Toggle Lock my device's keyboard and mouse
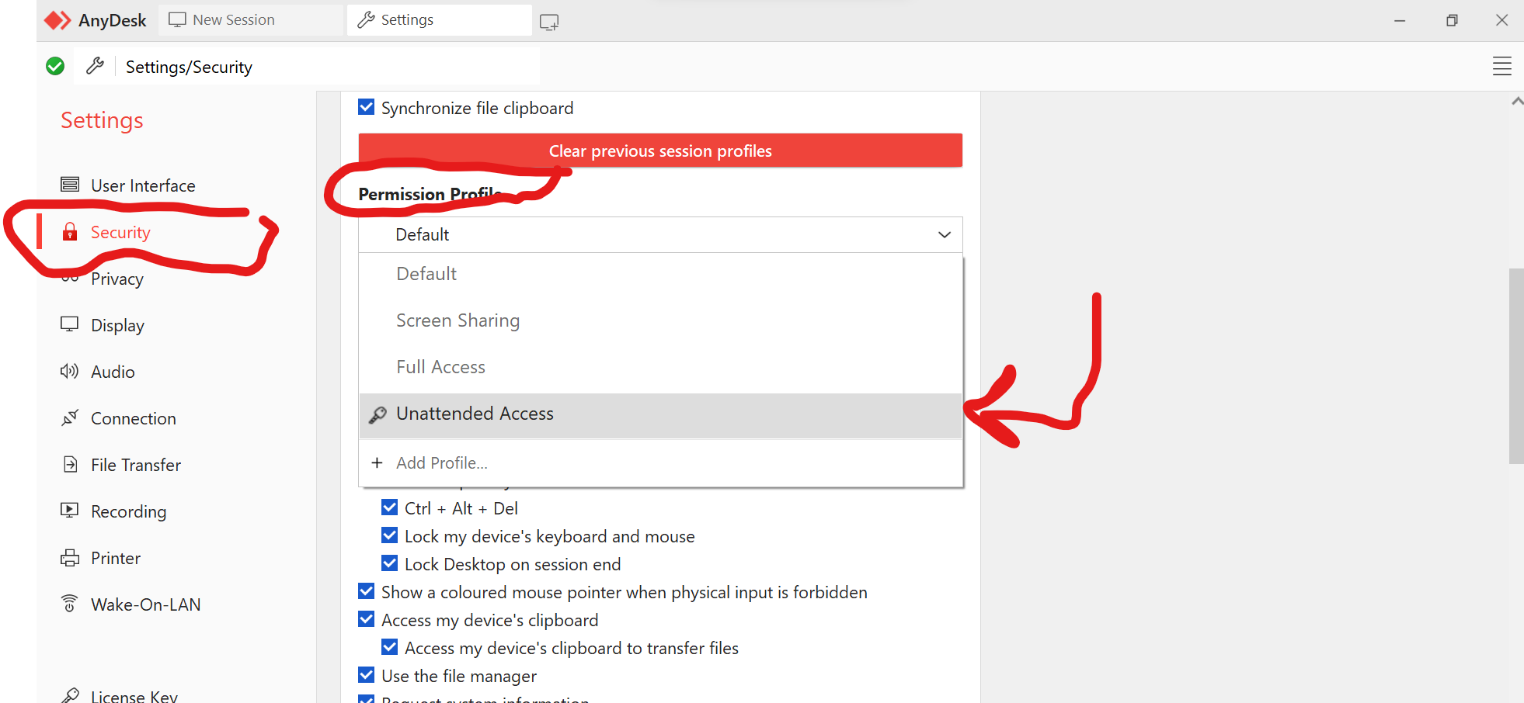Screen dimensions: 1524x703 click(x=390, y=535)
